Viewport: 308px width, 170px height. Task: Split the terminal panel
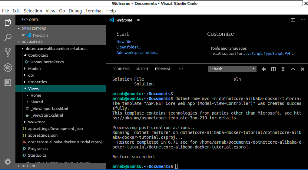point(273,69)
